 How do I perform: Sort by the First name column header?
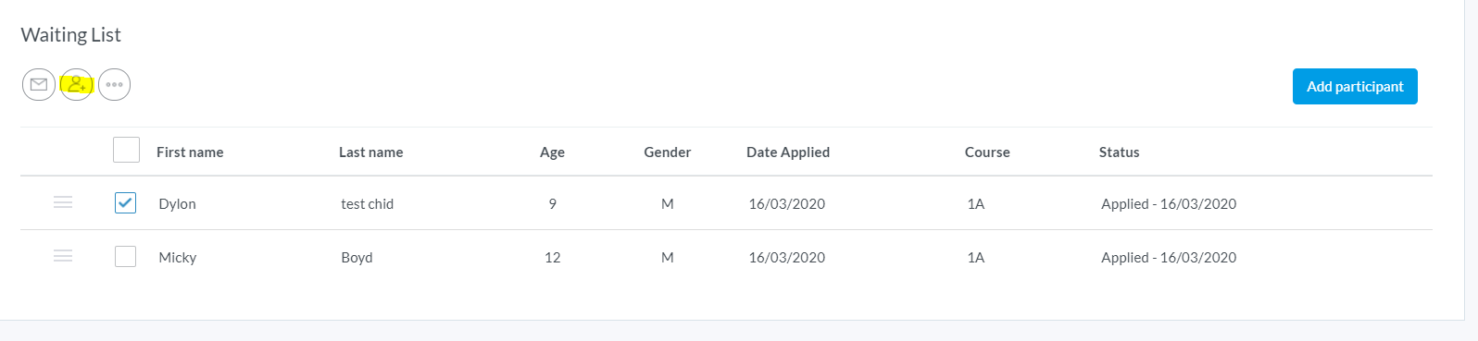tap(190, 152)
